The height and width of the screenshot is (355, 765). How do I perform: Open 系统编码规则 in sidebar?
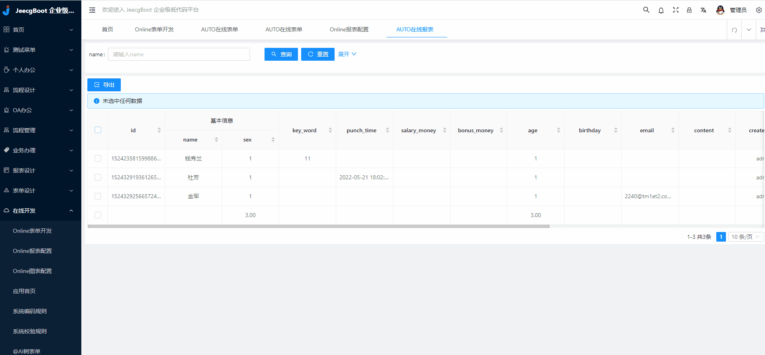[30, 311]
